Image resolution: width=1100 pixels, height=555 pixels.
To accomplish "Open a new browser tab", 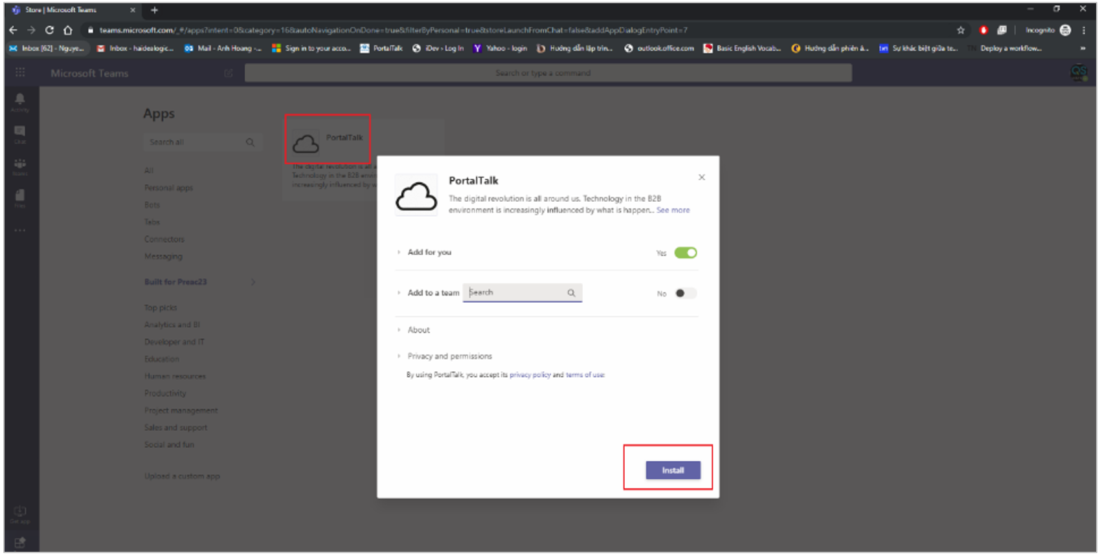I will [154, 10].
